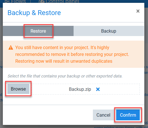Click the orange warning triangle icon

pyautogui.click(x=11, y=48)
